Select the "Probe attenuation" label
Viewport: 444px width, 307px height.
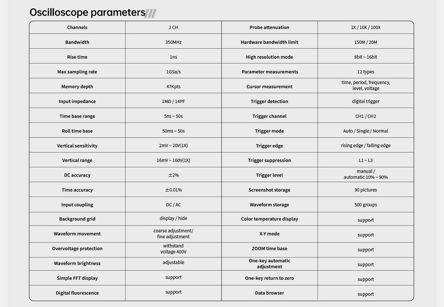tap(269, 28)
